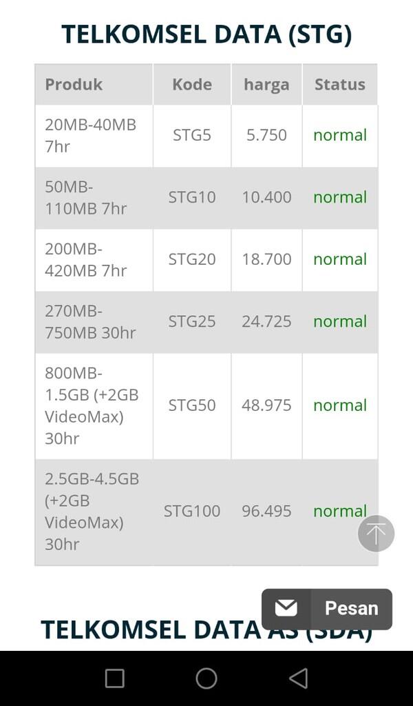Tap the 96.495 price cell
Viewport: 413px width, 706px height.
[x=266, y=512]
